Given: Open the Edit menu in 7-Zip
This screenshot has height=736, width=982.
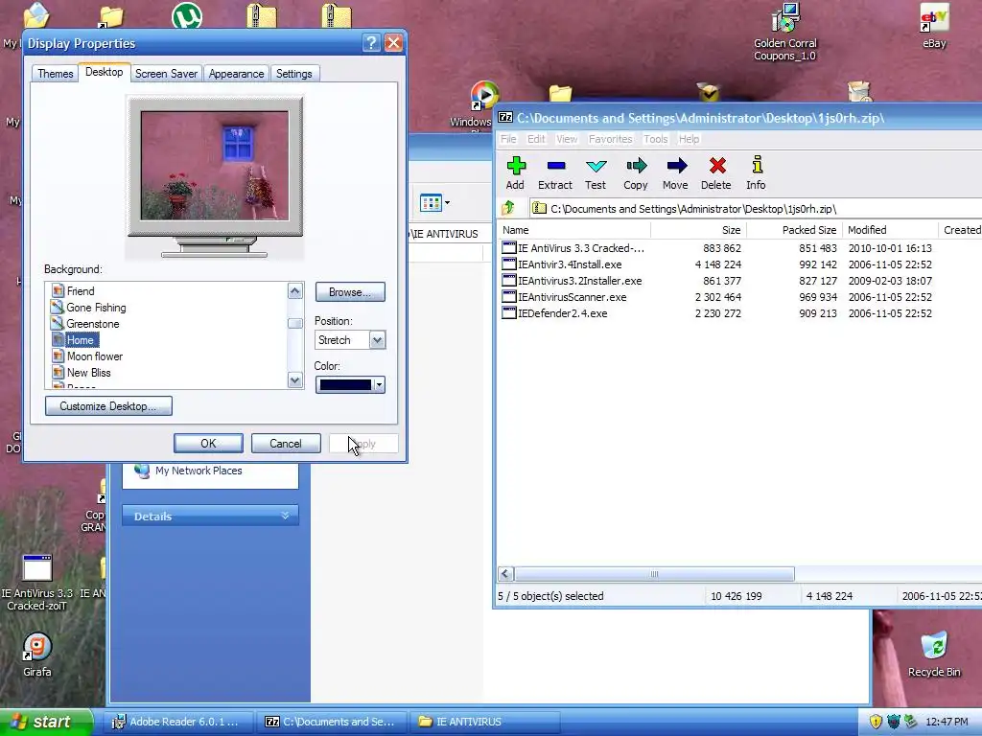Looking at the screenshot, I should click(535, 139).
